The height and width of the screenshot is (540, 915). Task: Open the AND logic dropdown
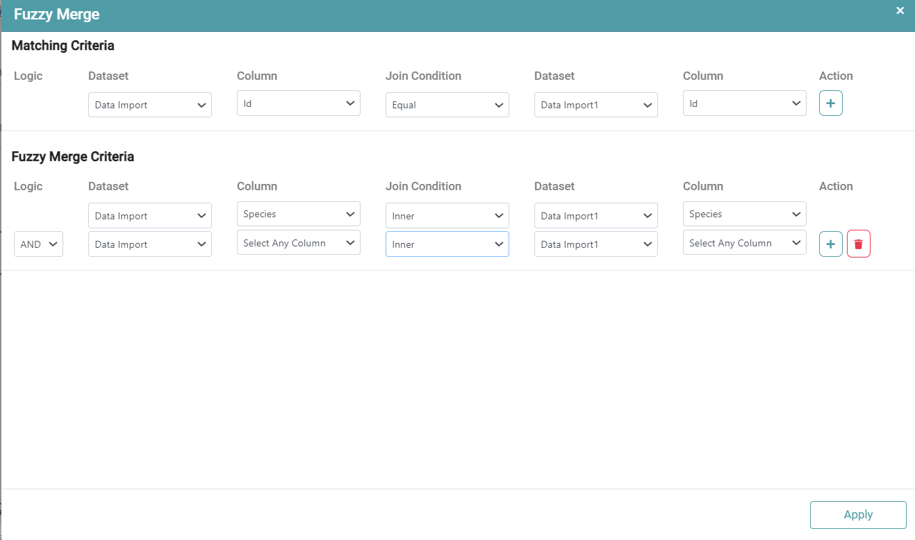pyautogui.click(x=38, y=244)
